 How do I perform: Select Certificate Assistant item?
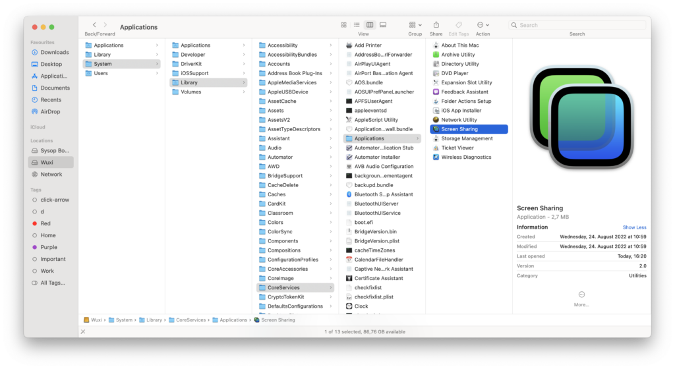382,278
